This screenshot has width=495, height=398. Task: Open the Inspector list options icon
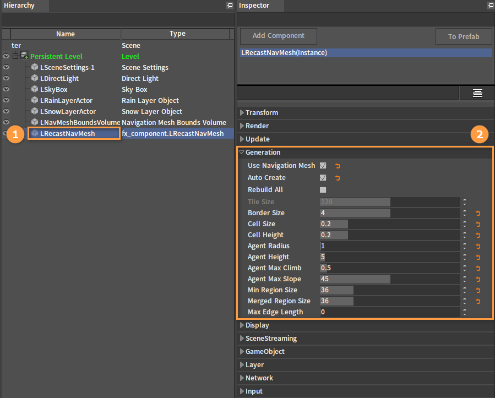pyautogui.click(x=477, y=93)
